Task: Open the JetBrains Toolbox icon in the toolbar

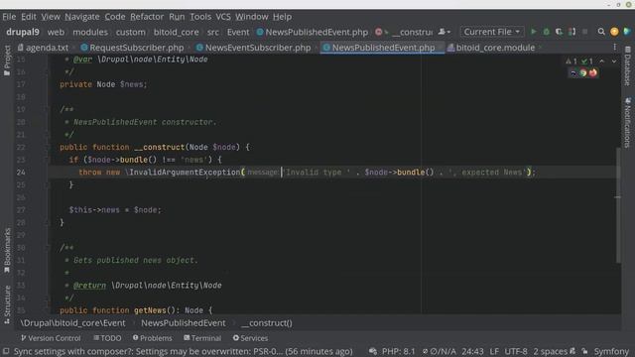Action: point(627,32)
